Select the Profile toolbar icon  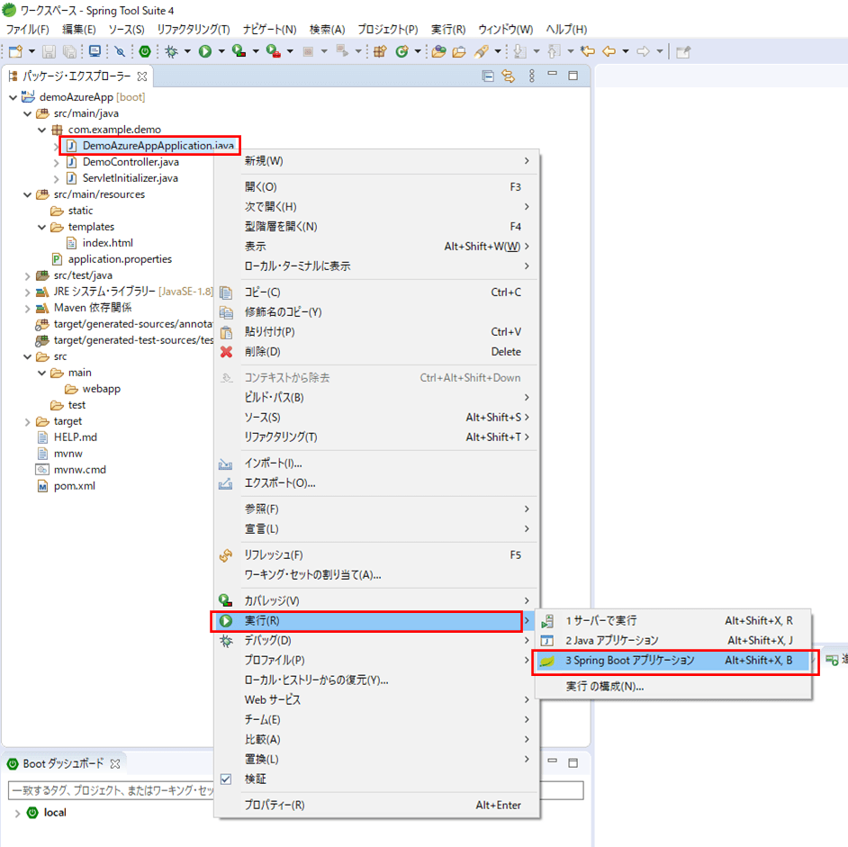[270, 52]
